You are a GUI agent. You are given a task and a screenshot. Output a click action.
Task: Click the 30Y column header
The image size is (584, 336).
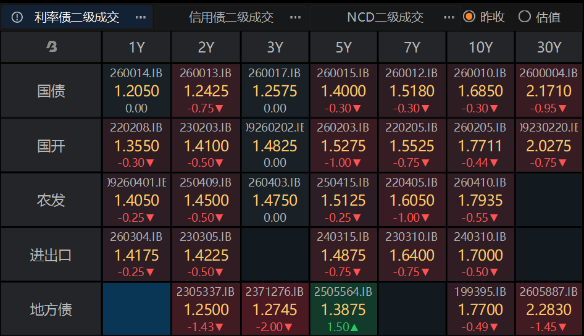coord(549,48)
